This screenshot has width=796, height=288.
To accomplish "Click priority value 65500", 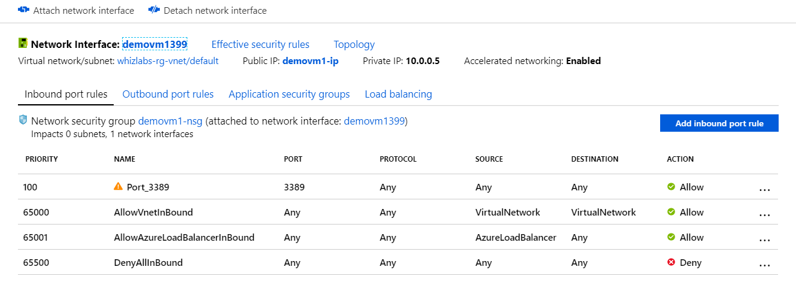I will pos(36,262).
